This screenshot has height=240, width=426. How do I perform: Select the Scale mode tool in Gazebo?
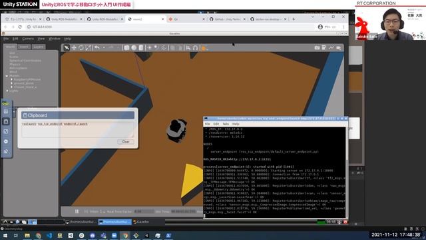(89, 48)
